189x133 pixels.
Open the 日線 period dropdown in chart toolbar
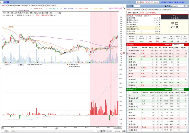click(x=54, y=13)
